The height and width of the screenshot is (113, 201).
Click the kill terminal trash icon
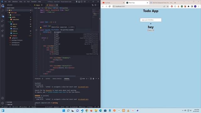click(x=93, y=79)
